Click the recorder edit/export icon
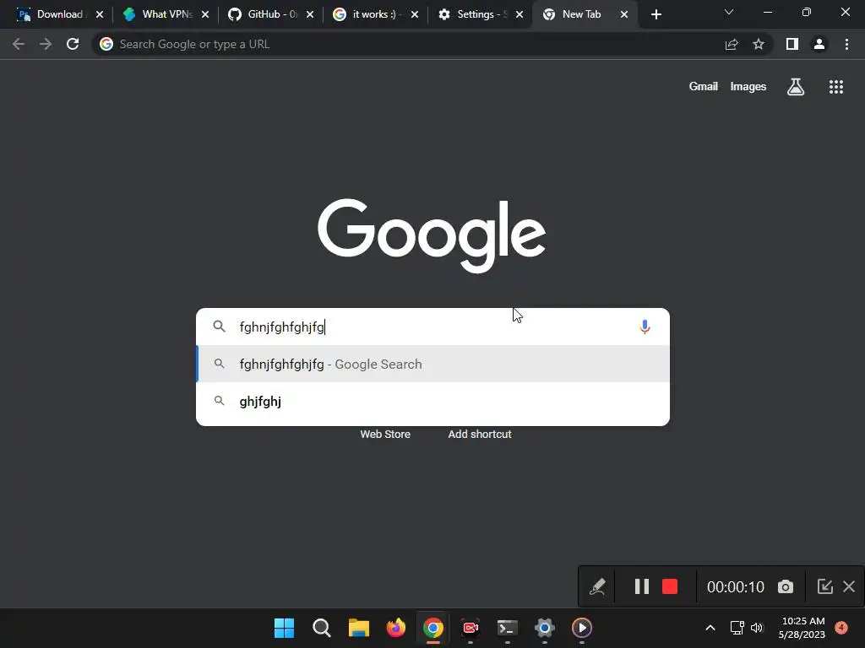This screenshot has width=865, height=648. coord(824,586)
